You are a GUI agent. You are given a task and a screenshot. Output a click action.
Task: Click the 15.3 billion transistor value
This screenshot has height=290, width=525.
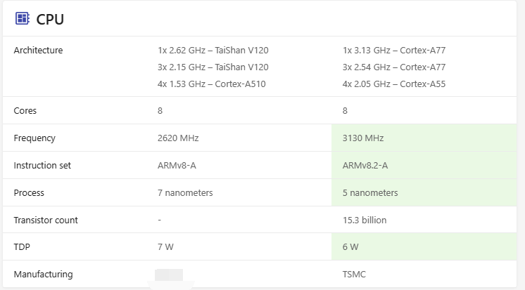[x=365, y=220]
